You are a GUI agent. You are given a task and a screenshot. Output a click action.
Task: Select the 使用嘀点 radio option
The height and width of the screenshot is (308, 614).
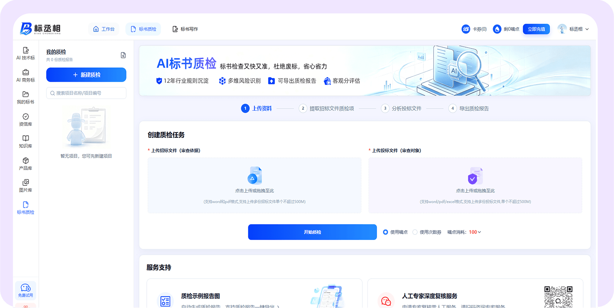[x=386, y=232]
